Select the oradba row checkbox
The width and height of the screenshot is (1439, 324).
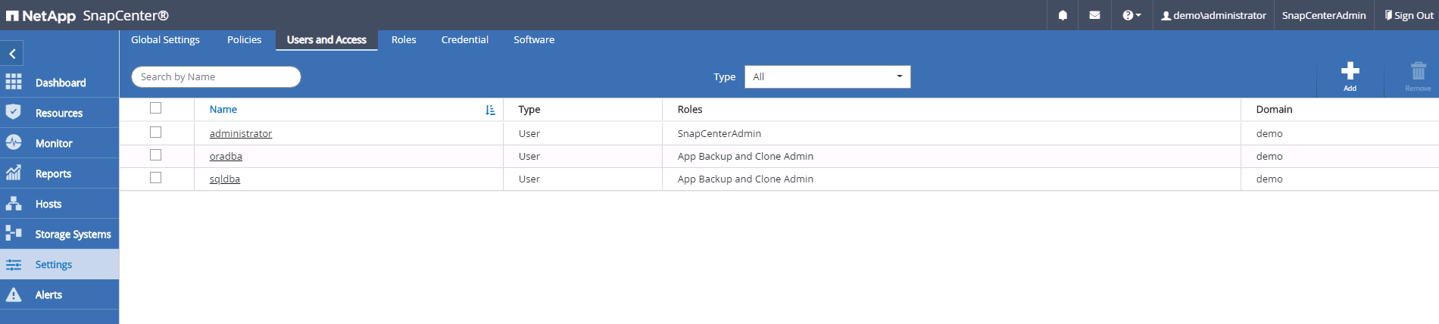156,155
